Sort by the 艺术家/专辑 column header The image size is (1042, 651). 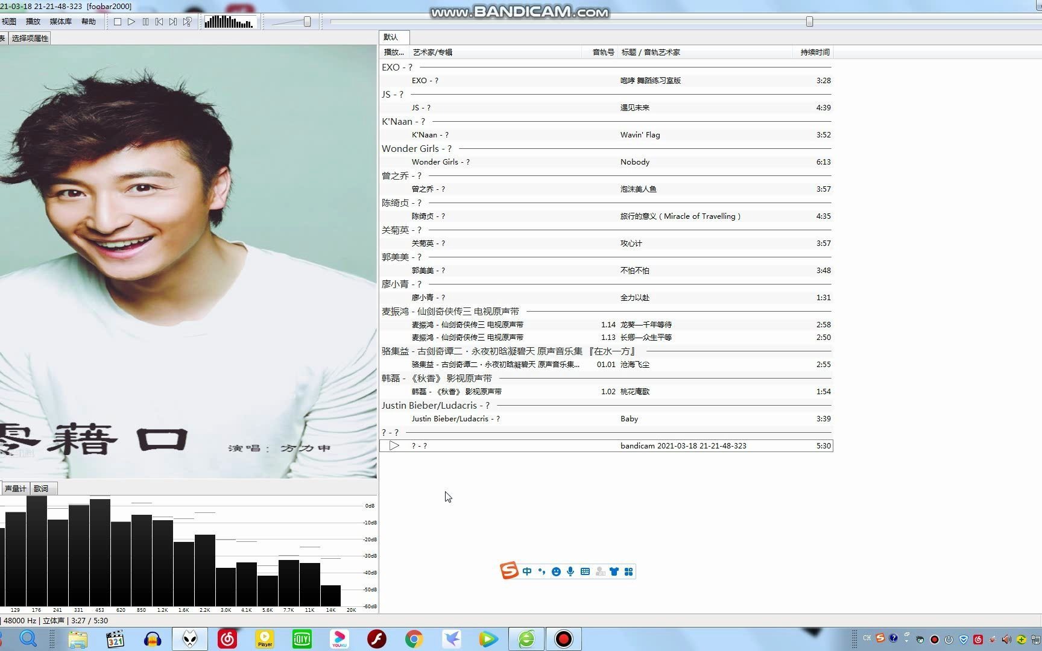click(x=495, y=52)
